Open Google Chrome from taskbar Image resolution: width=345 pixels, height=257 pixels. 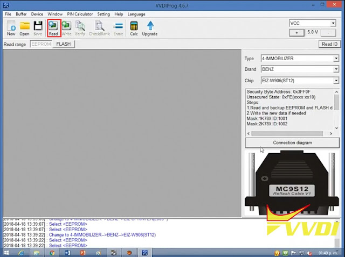click(x=52, y=253)
